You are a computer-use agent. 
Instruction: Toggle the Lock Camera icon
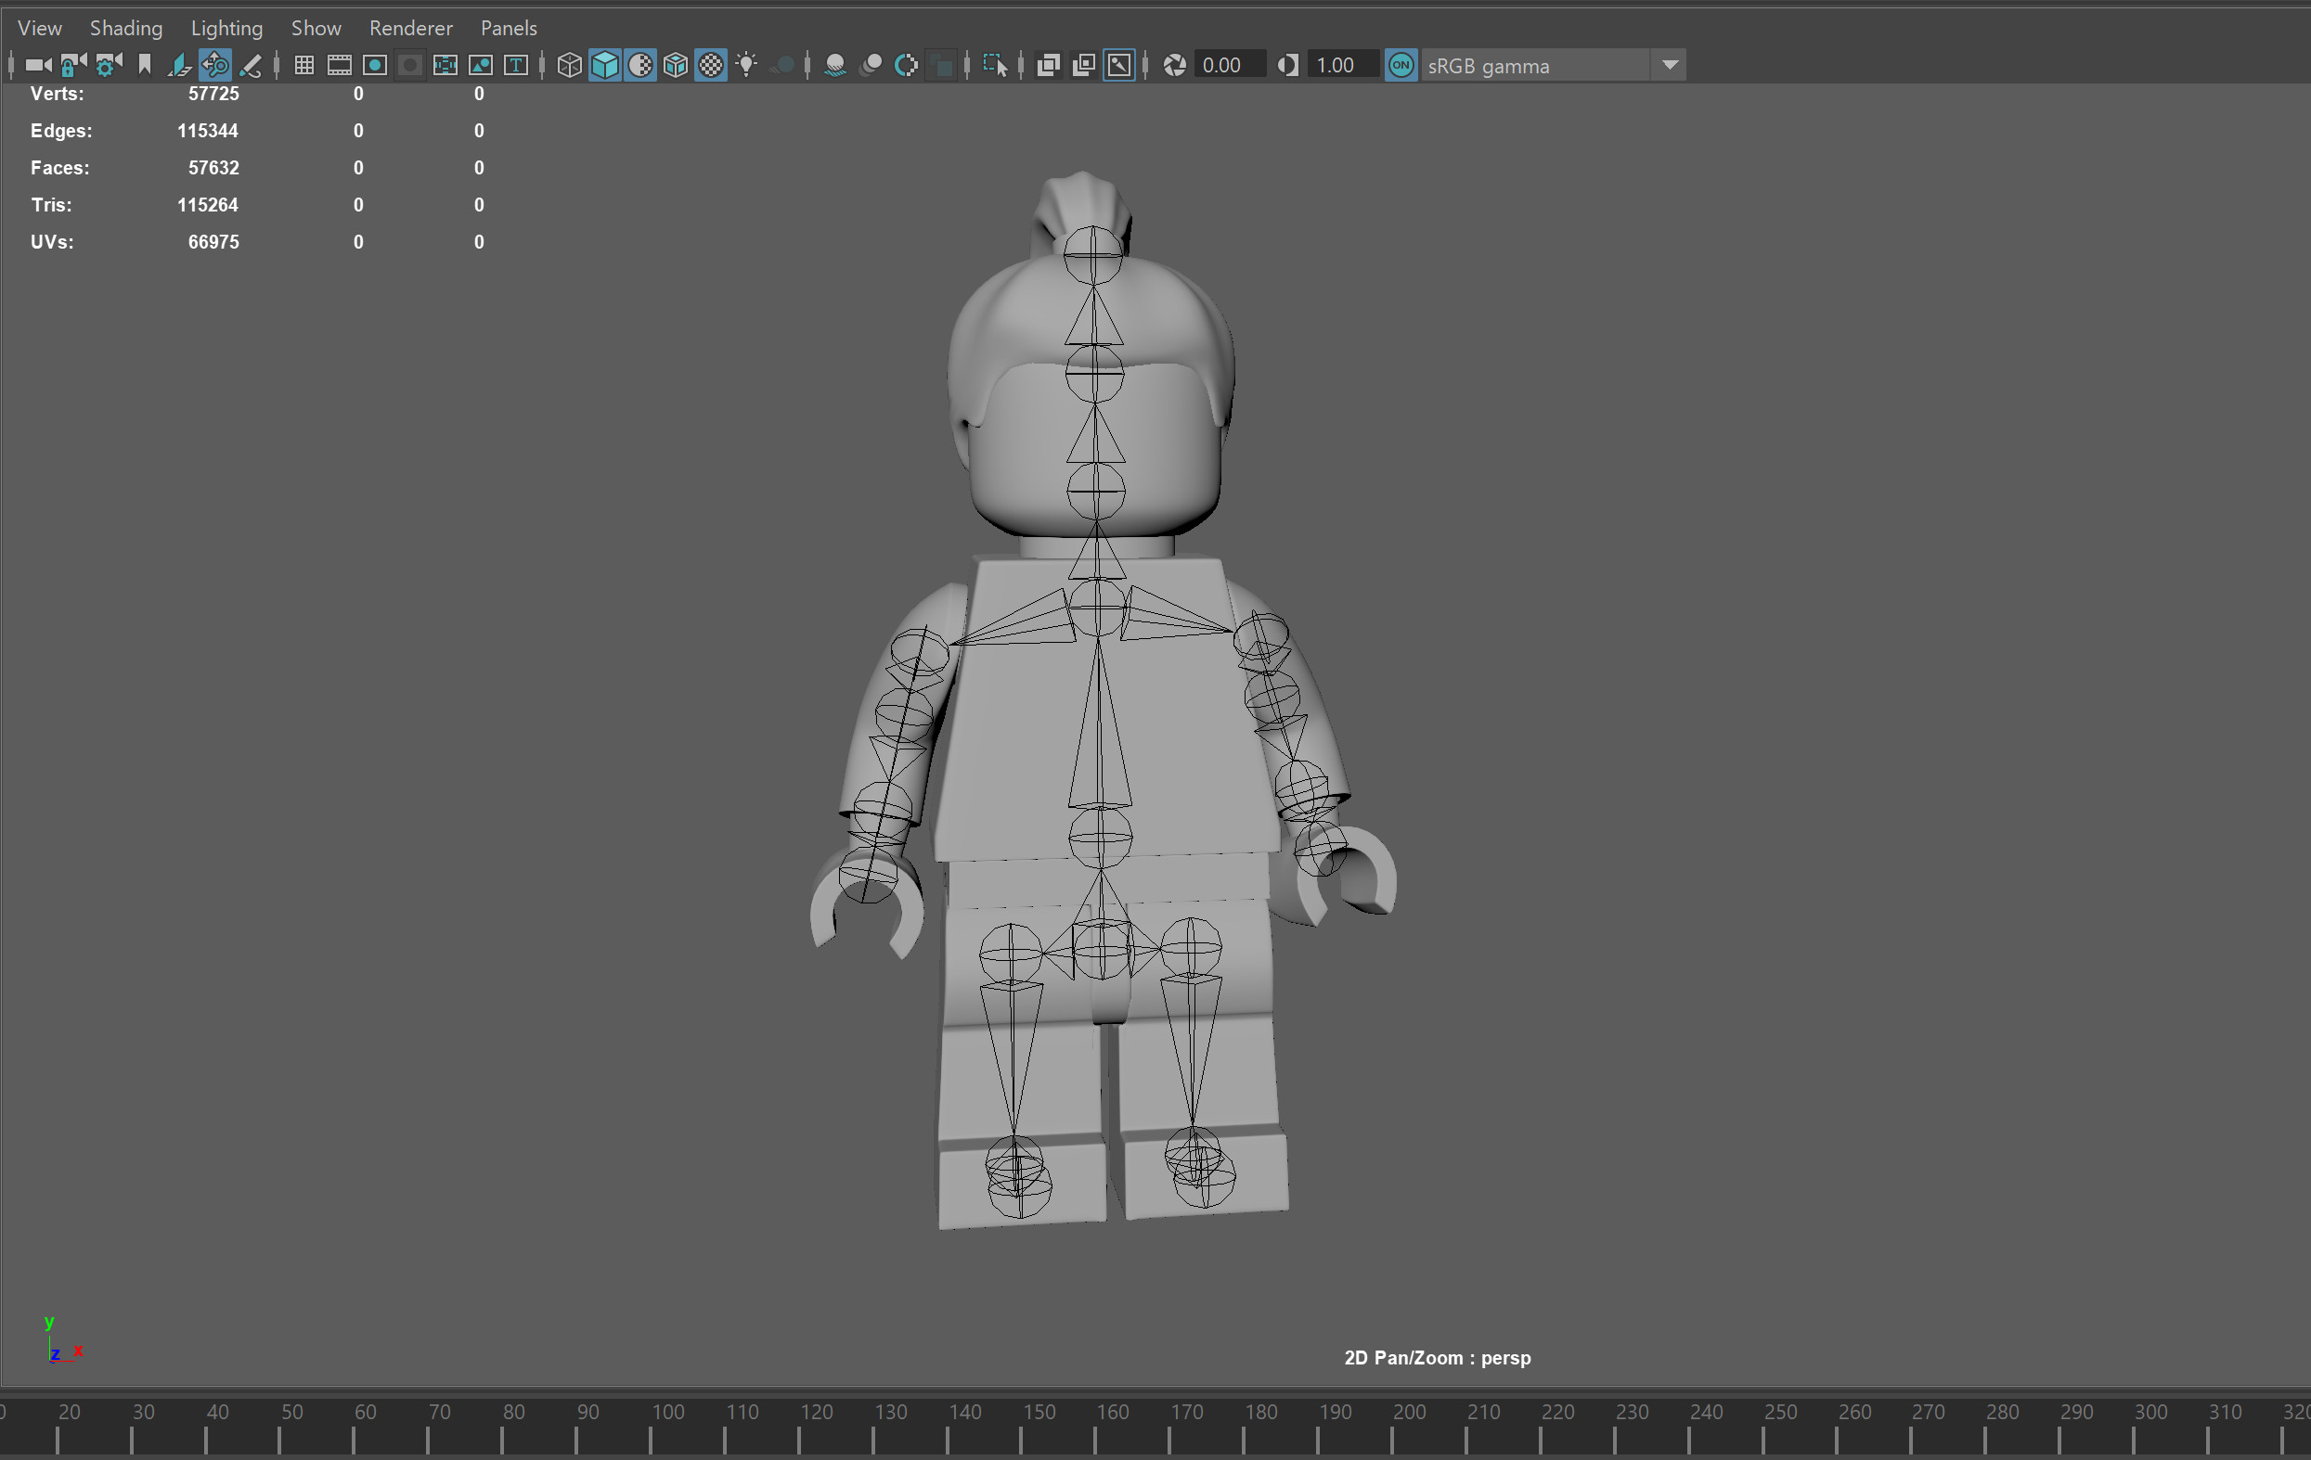click(74, 65)
